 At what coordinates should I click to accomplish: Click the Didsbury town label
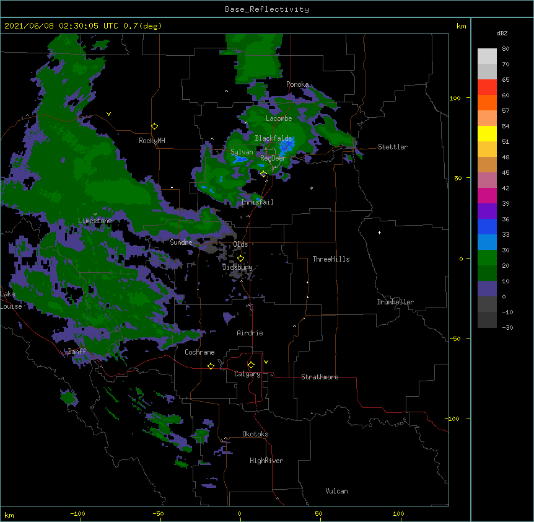point(238,267)
